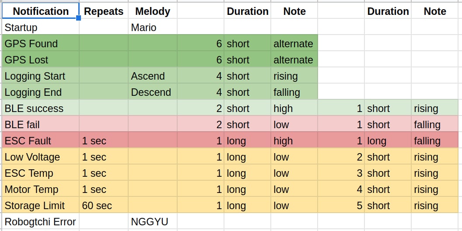462x231 pixels.
Task: Click the blue selection fill handle
Action: (x=79, y=18)
